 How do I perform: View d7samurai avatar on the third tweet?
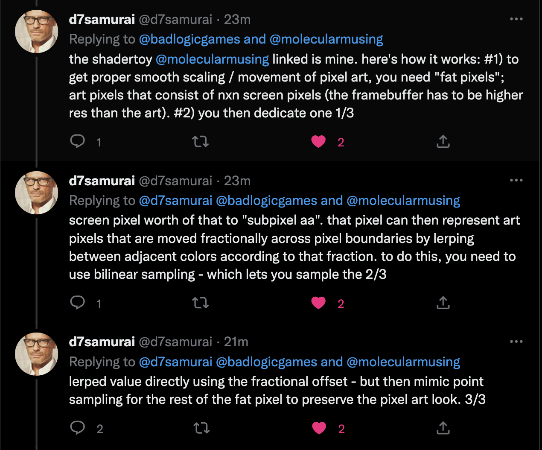[36, 354]
